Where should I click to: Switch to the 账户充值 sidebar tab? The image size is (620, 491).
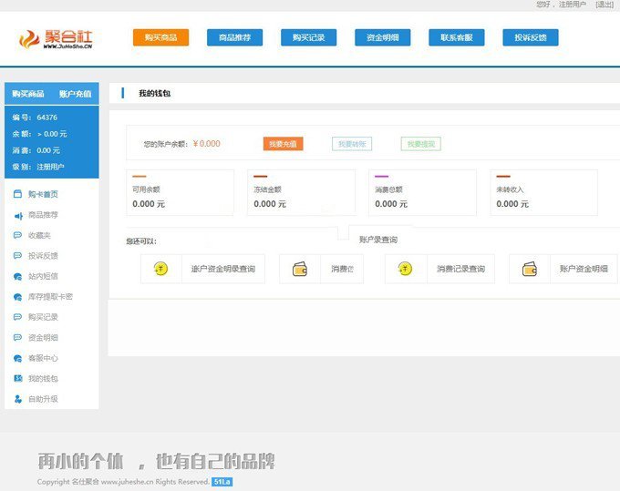click(x=75, y=94)
